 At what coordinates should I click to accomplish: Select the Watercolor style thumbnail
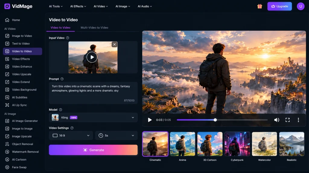coord(264,144)
